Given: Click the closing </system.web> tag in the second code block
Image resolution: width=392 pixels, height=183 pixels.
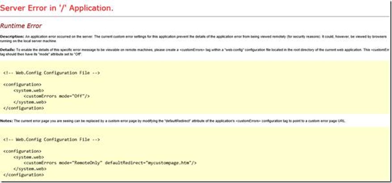Looking at the screenshot, I should tap(30, 169).
